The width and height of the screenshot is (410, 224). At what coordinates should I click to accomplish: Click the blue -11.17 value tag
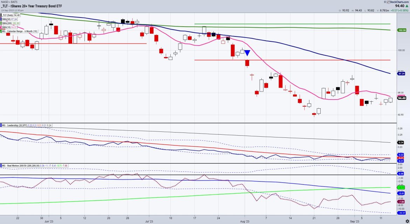pyautogui.click(x=402, y=213)
